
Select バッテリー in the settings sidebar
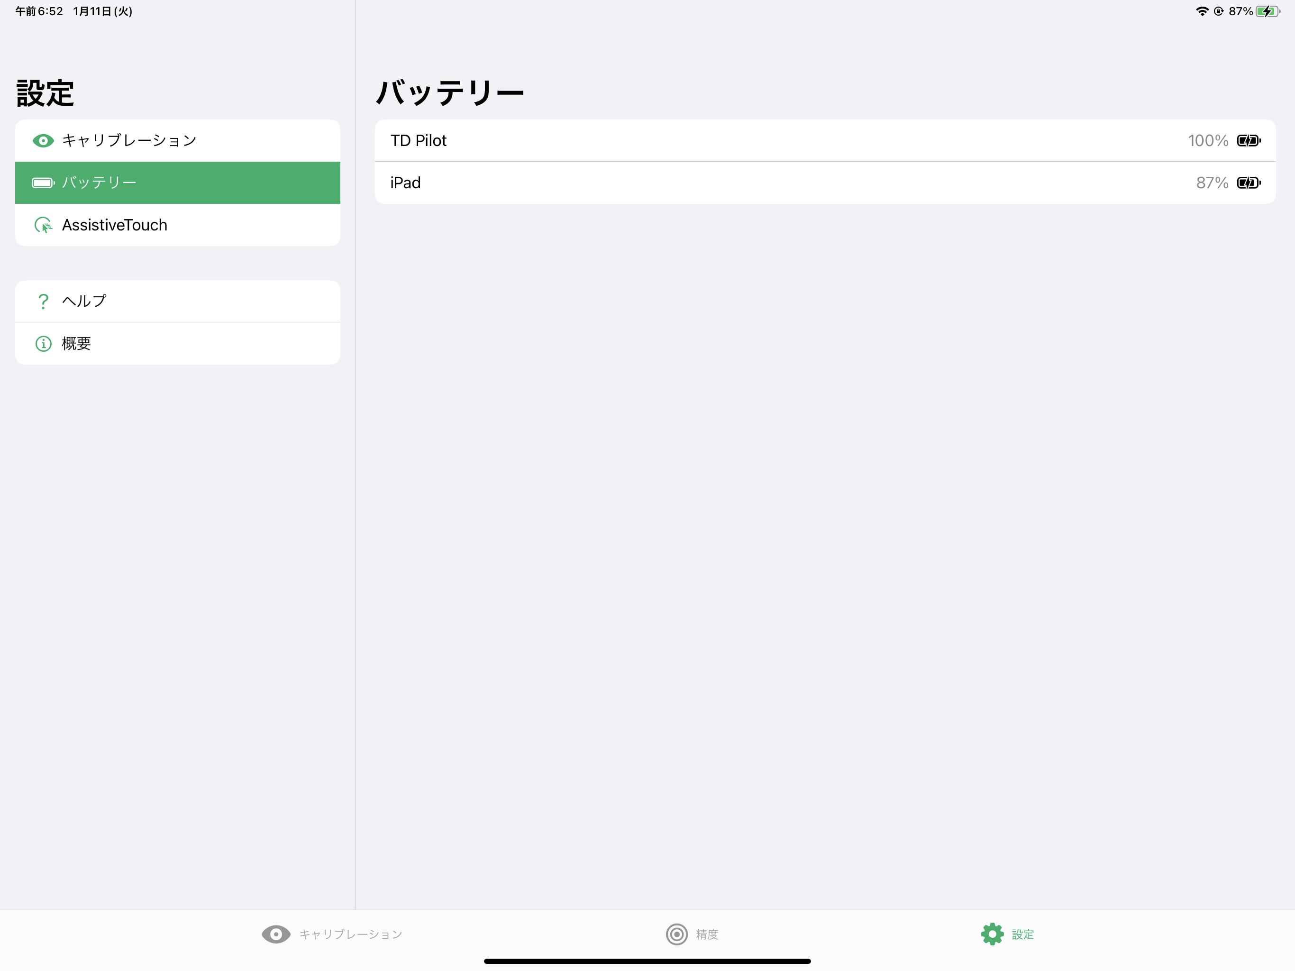(x=177, y=183)
